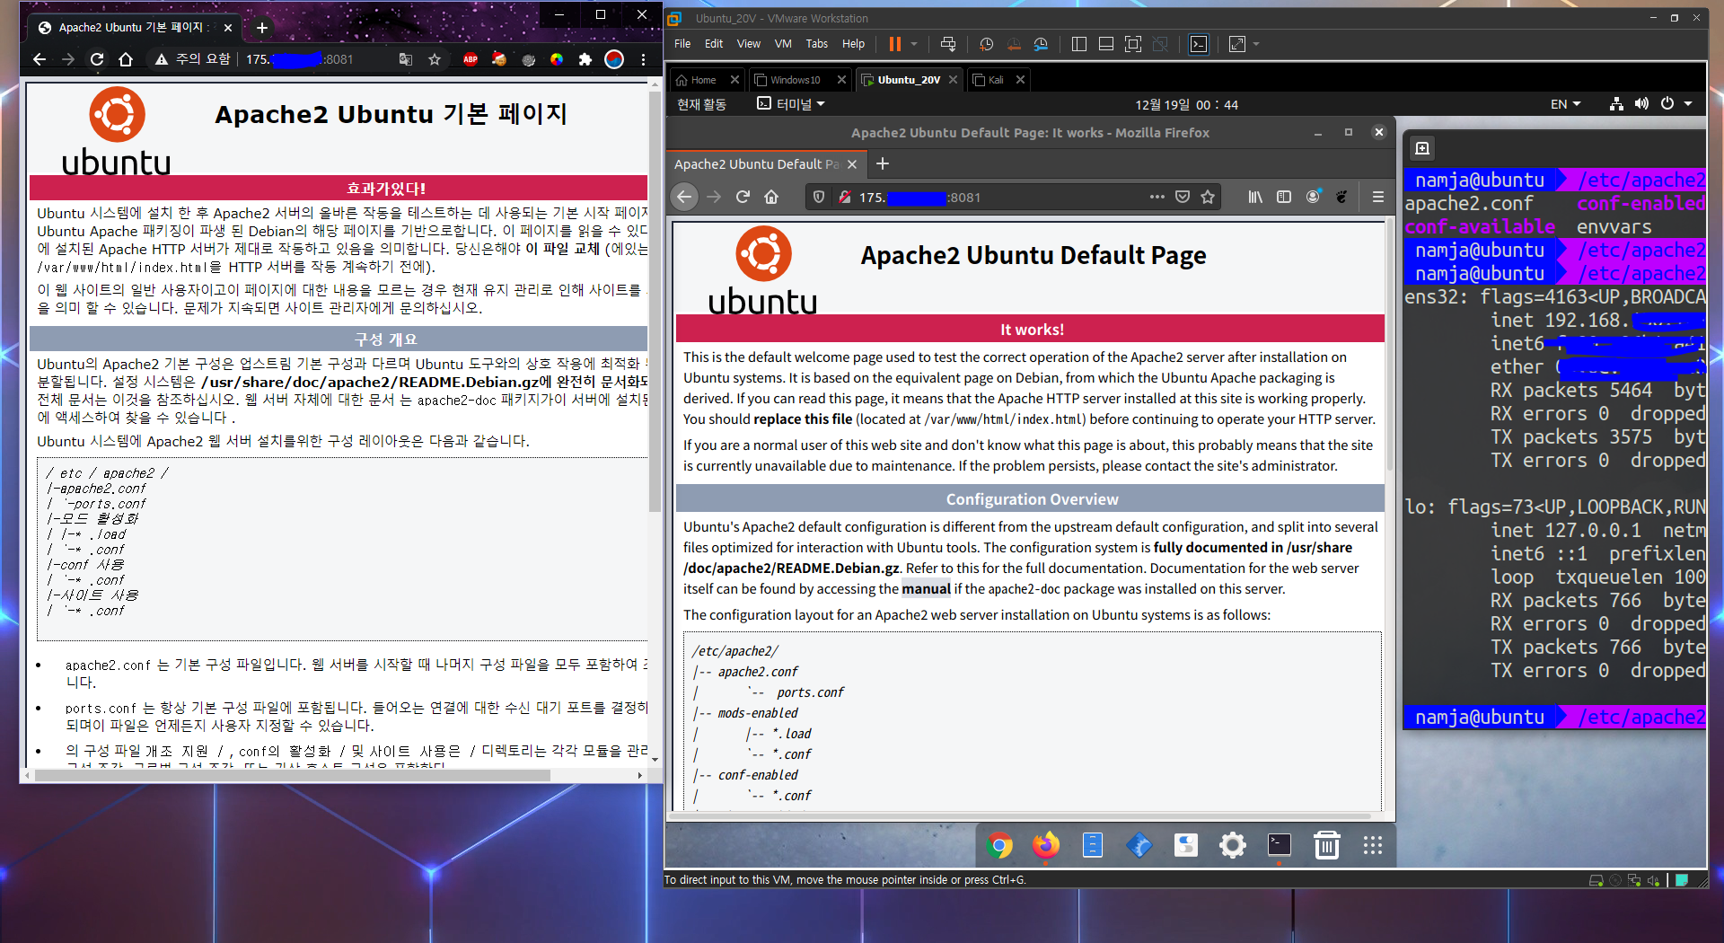Open the 터미널 app menu in Ubuntu top bar

click(790, 104)
